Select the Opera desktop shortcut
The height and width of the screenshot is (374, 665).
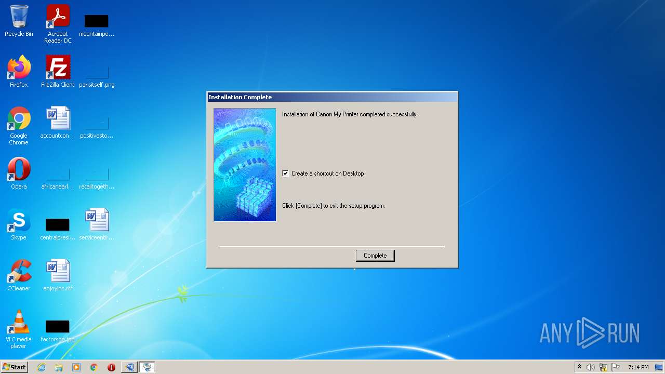click(19, 173)
